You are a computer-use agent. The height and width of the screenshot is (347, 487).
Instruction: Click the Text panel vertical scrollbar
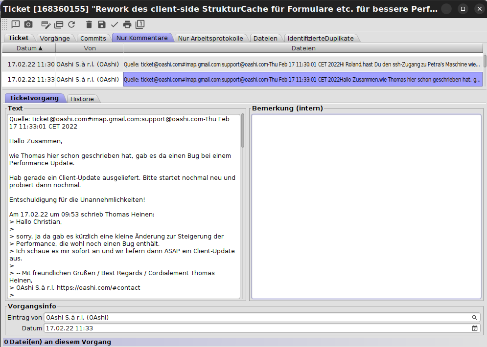point(242,205)
